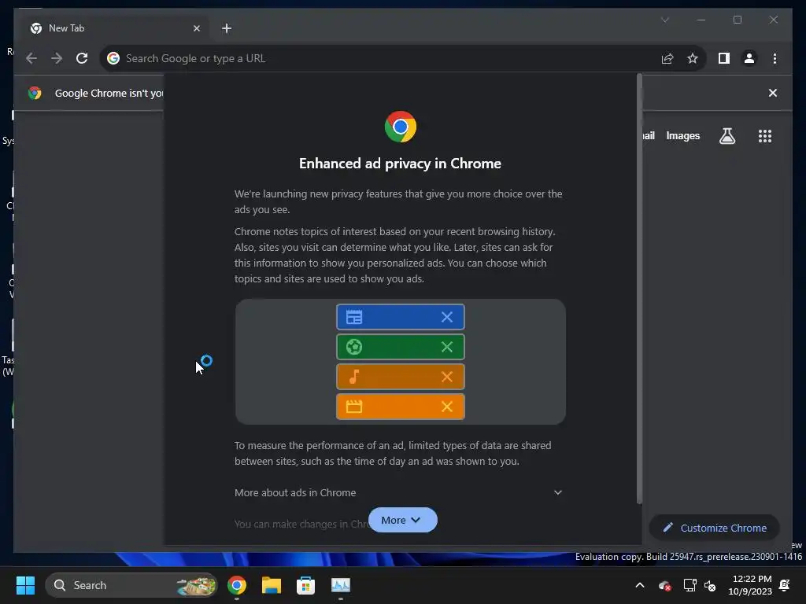This screenshot has width=806, height=604.
Task: Click the muted volume tray icon
Action: coord(711,585)
